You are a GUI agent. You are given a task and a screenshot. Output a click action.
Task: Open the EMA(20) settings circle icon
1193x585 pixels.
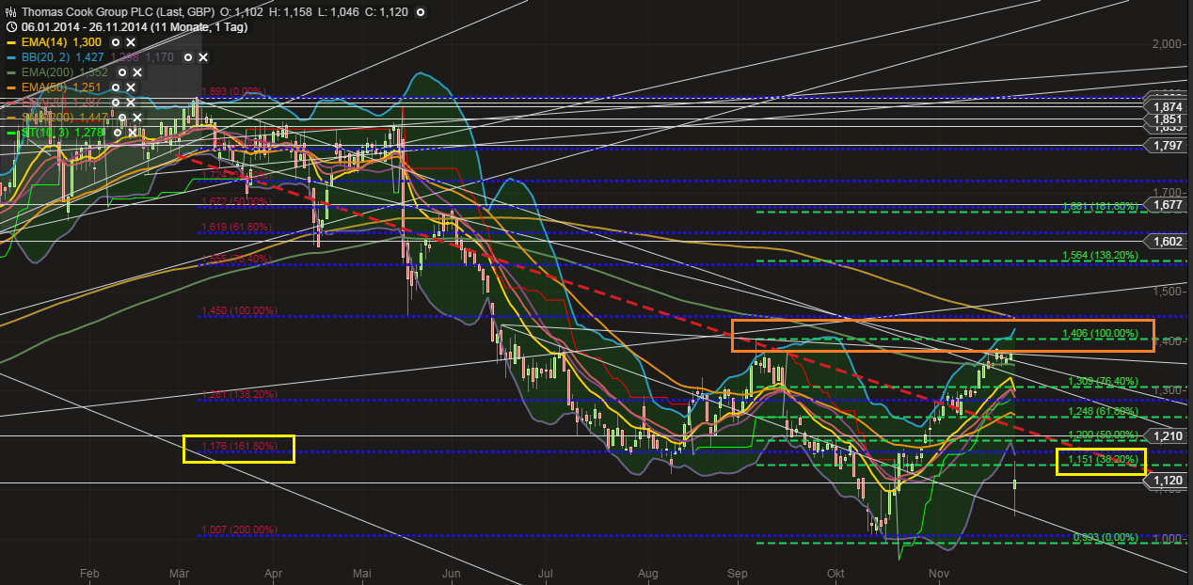116,103
